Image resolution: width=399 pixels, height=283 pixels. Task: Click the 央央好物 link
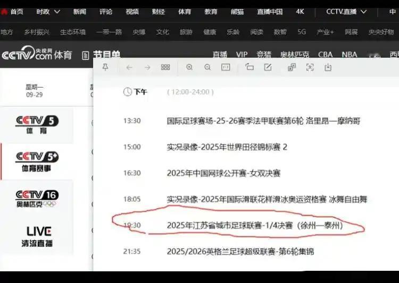[x=381, y=32]
